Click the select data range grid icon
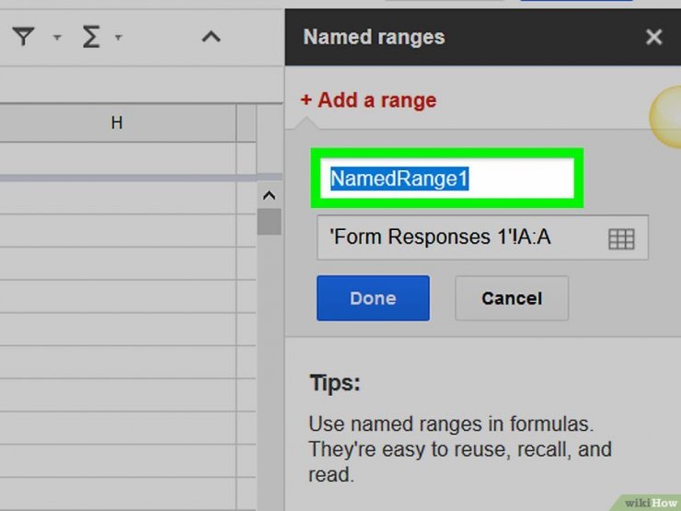This screenshot has width=681, height=511. coord(621,239)
